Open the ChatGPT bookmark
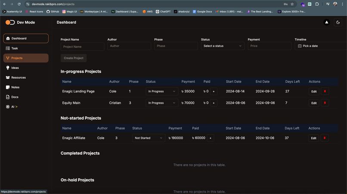The image size is (347, 194). (x=163, y=12)
